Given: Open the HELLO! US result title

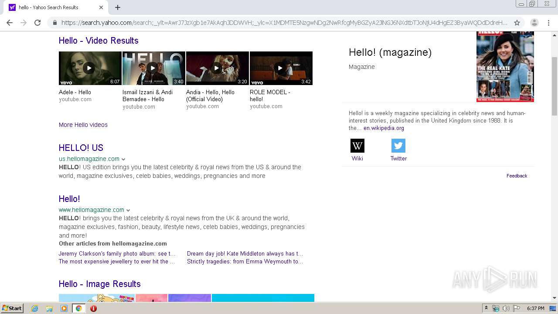Looking at the screenshot, I should click(x=81, y=148).
